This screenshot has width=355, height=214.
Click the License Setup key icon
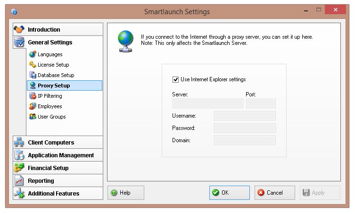click(x=33, y=65)
